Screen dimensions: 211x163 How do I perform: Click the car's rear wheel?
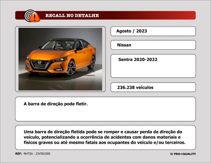pyautogui.click(x=92, y=62)
